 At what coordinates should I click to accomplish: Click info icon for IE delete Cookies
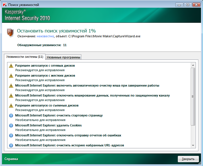(x=11, y=126)
